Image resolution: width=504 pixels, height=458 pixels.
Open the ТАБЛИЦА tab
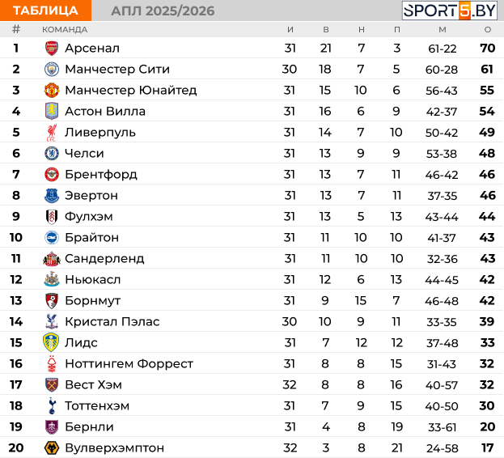tap(45, 10)
